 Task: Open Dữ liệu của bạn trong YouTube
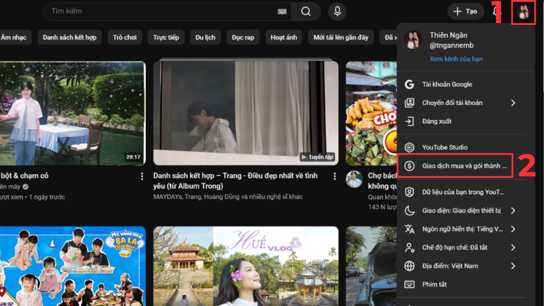coord(461,192)
